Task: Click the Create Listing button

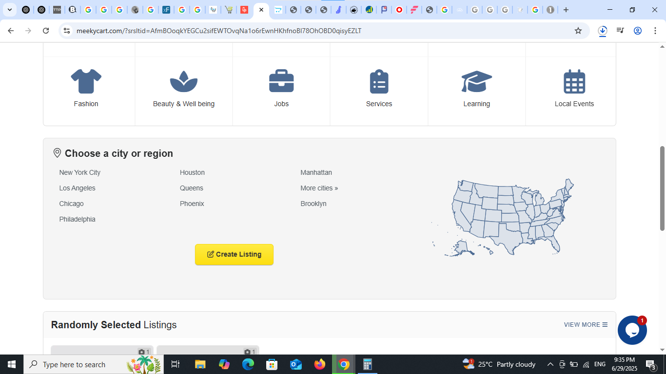Action: point(235,255)
